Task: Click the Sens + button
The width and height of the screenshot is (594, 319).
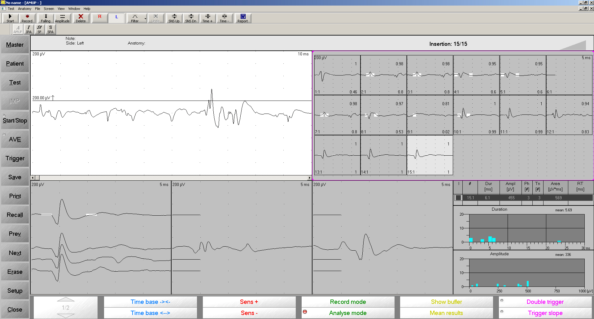Action: click(x=249, y=302)
